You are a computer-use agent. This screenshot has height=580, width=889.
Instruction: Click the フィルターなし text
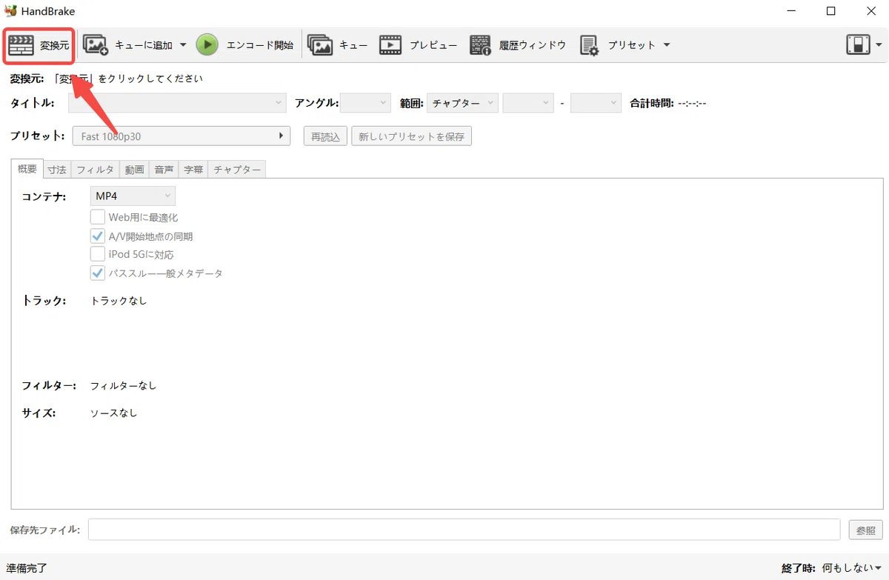(123, 385)
